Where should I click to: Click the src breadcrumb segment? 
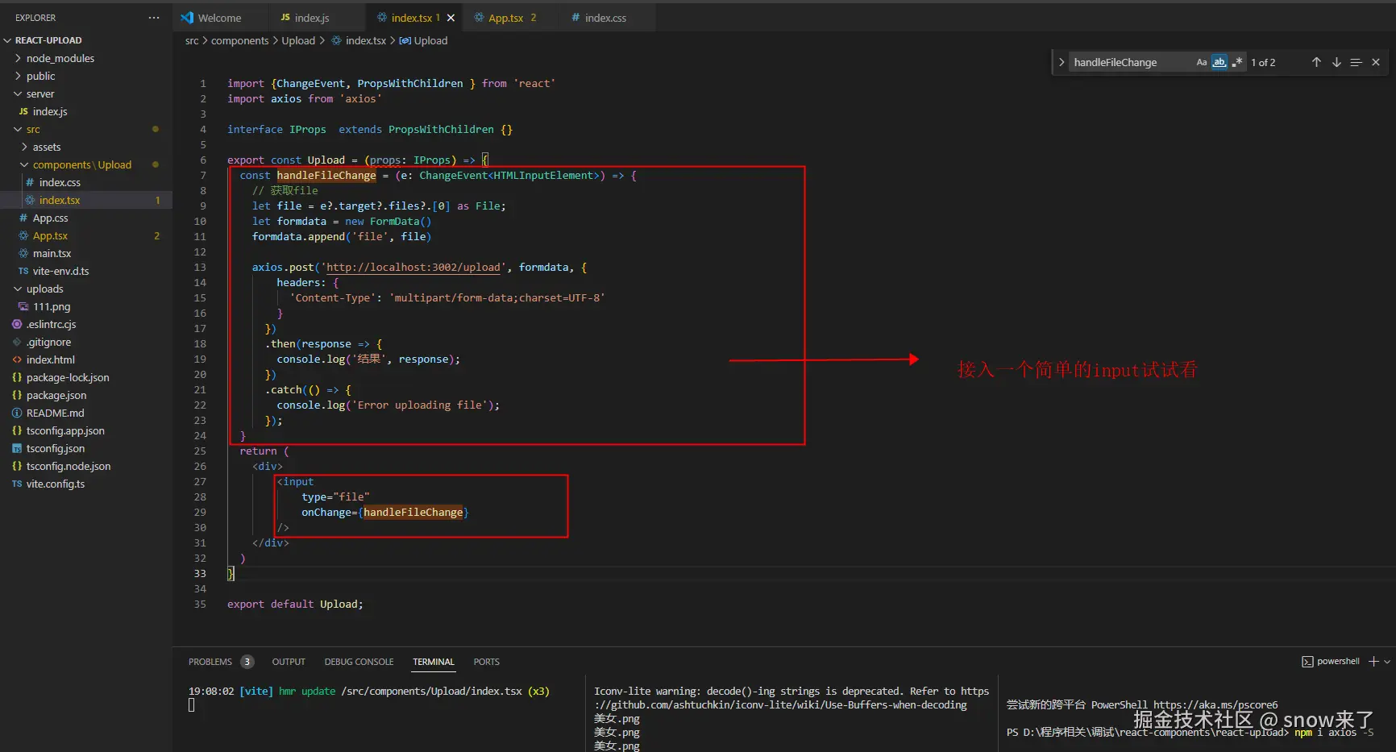pos(192,40)
